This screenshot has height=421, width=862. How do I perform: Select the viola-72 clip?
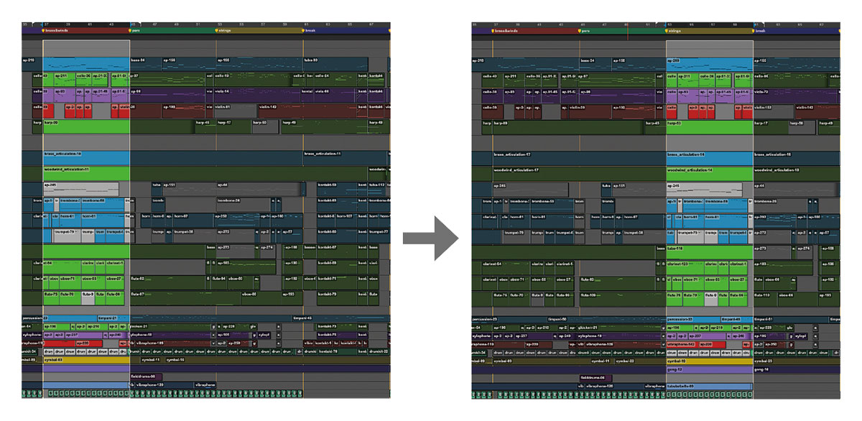[x=796, y=96]
